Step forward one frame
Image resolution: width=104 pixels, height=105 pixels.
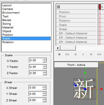[x=91, y=54]
